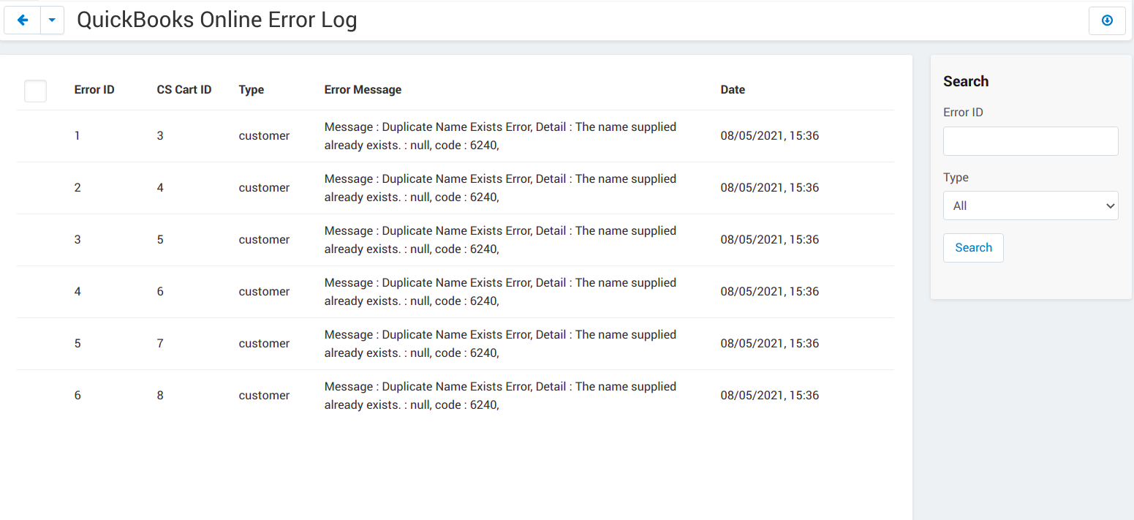The height and width of the screenshot is (520, 1134).
Task: Click the Error Message column header
Action: point(363,90)
